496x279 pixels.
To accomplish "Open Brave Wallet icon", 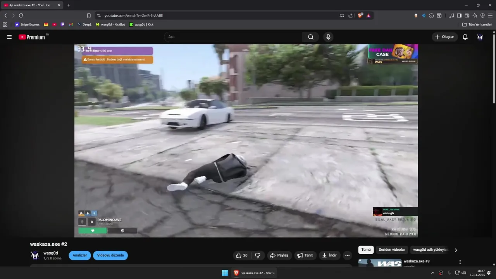I will 467,15.
